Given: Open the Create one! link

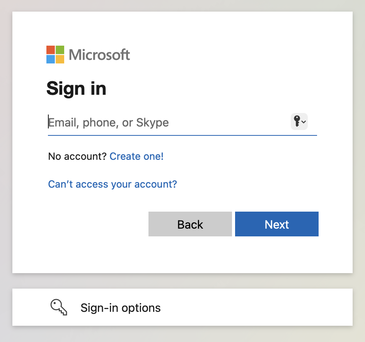Looking at the screenshot, I should (x=136, y=156).
